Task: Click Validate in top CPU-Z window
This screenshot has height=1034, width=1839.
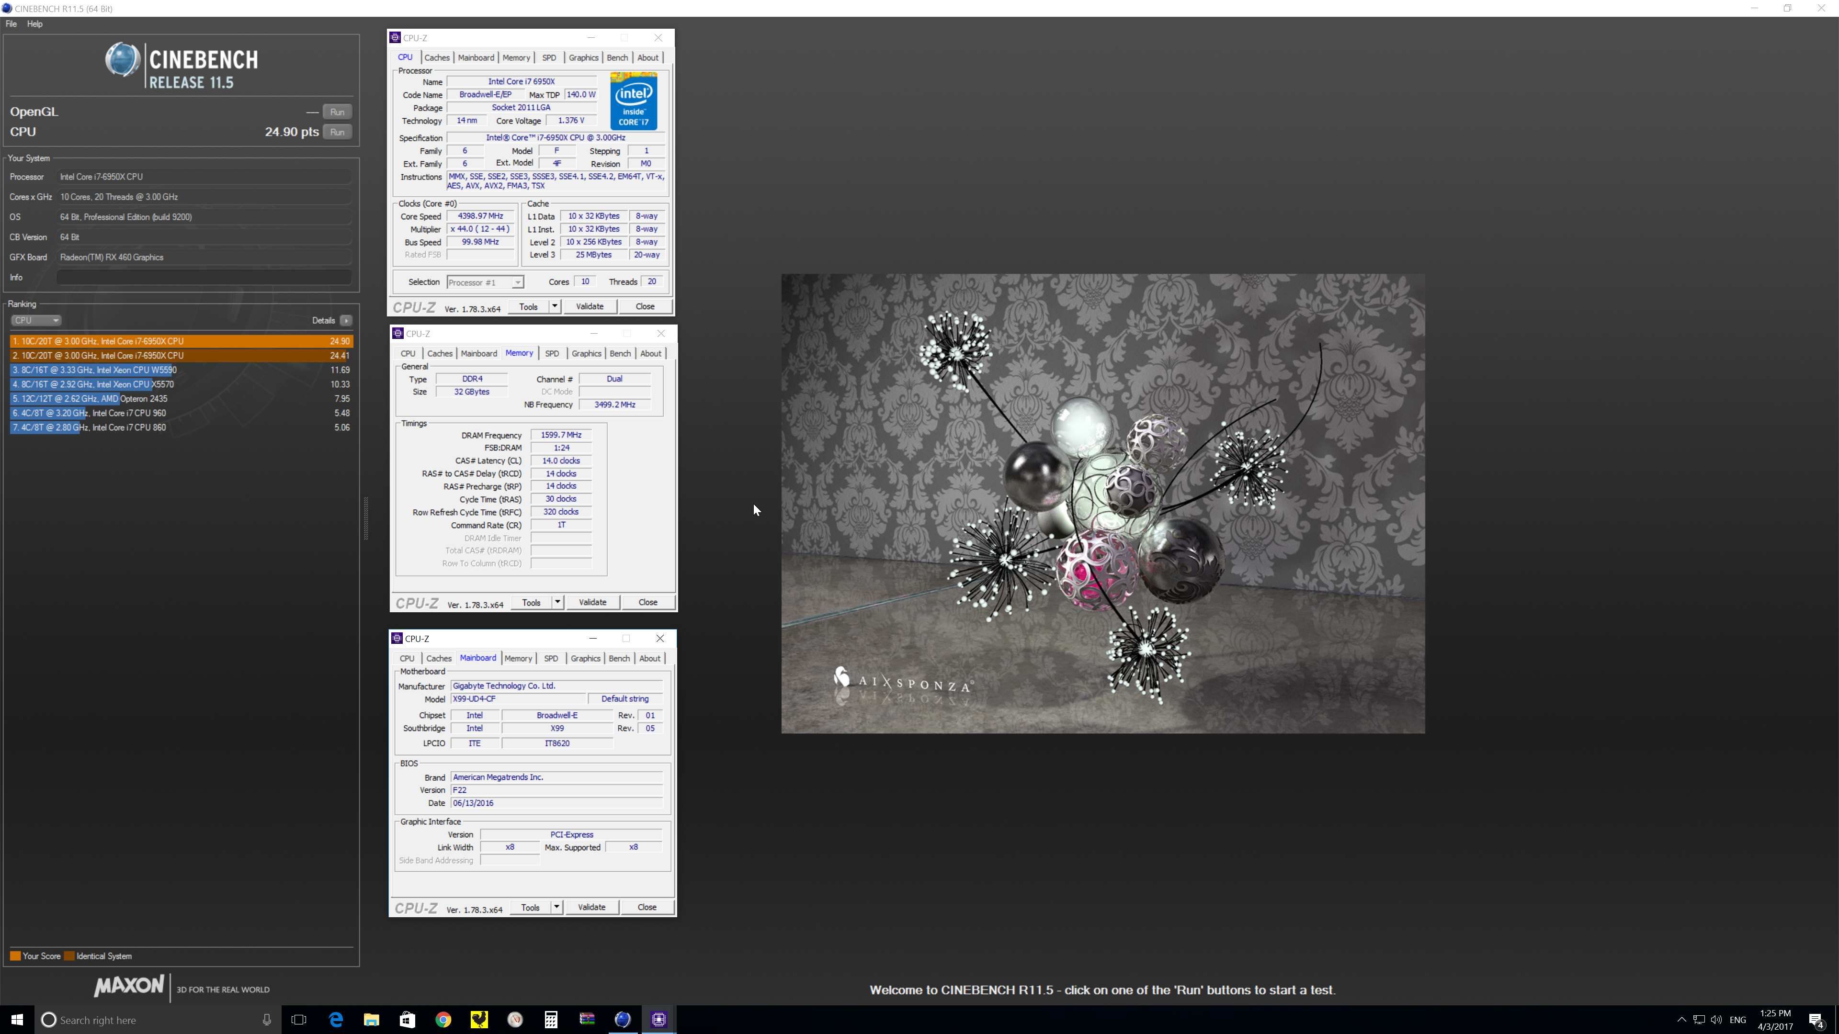Action: click(x=590, y=307)
